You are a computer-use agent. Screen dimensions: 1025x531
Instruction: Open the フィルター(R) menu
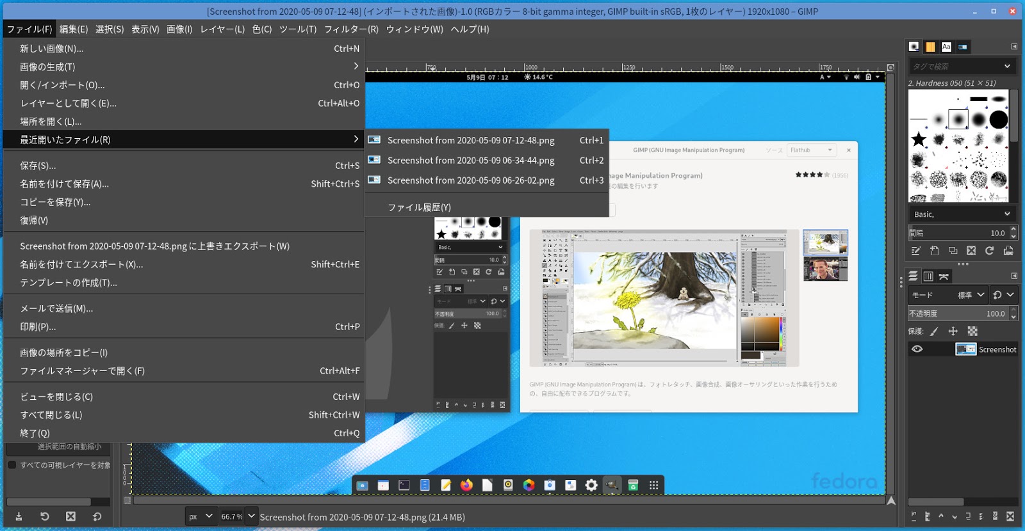351,29
